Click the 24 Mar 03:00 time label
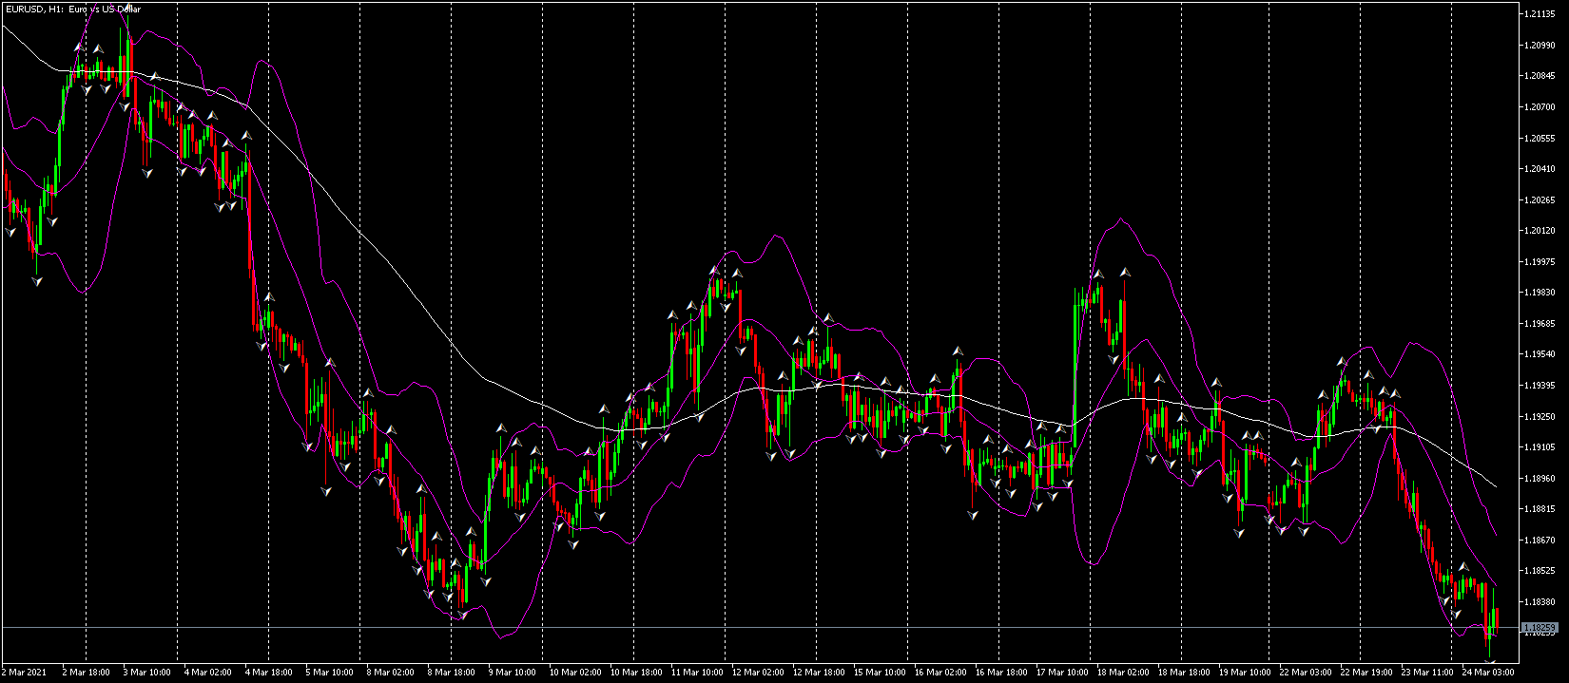The height and width of the screenshot is (683, 1569). coord(1490,673)
